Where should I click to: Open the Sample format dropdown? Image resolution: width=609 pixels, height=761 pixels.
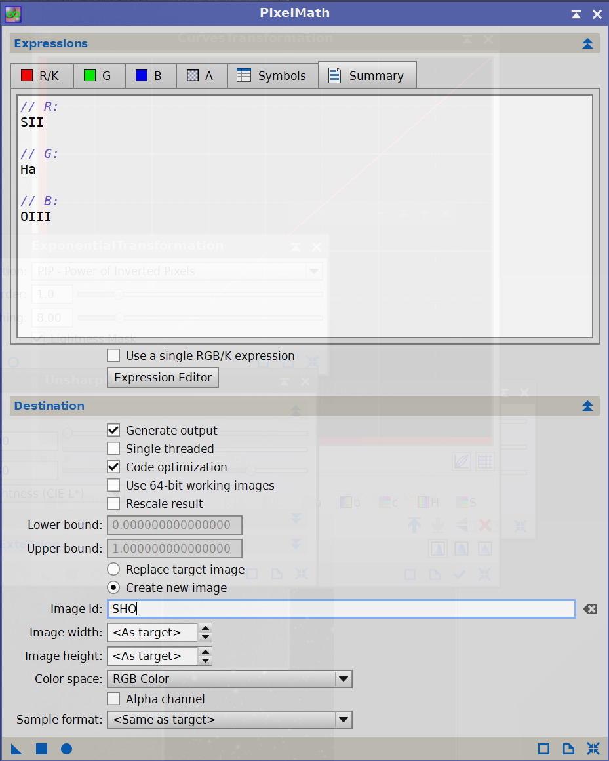229,720
